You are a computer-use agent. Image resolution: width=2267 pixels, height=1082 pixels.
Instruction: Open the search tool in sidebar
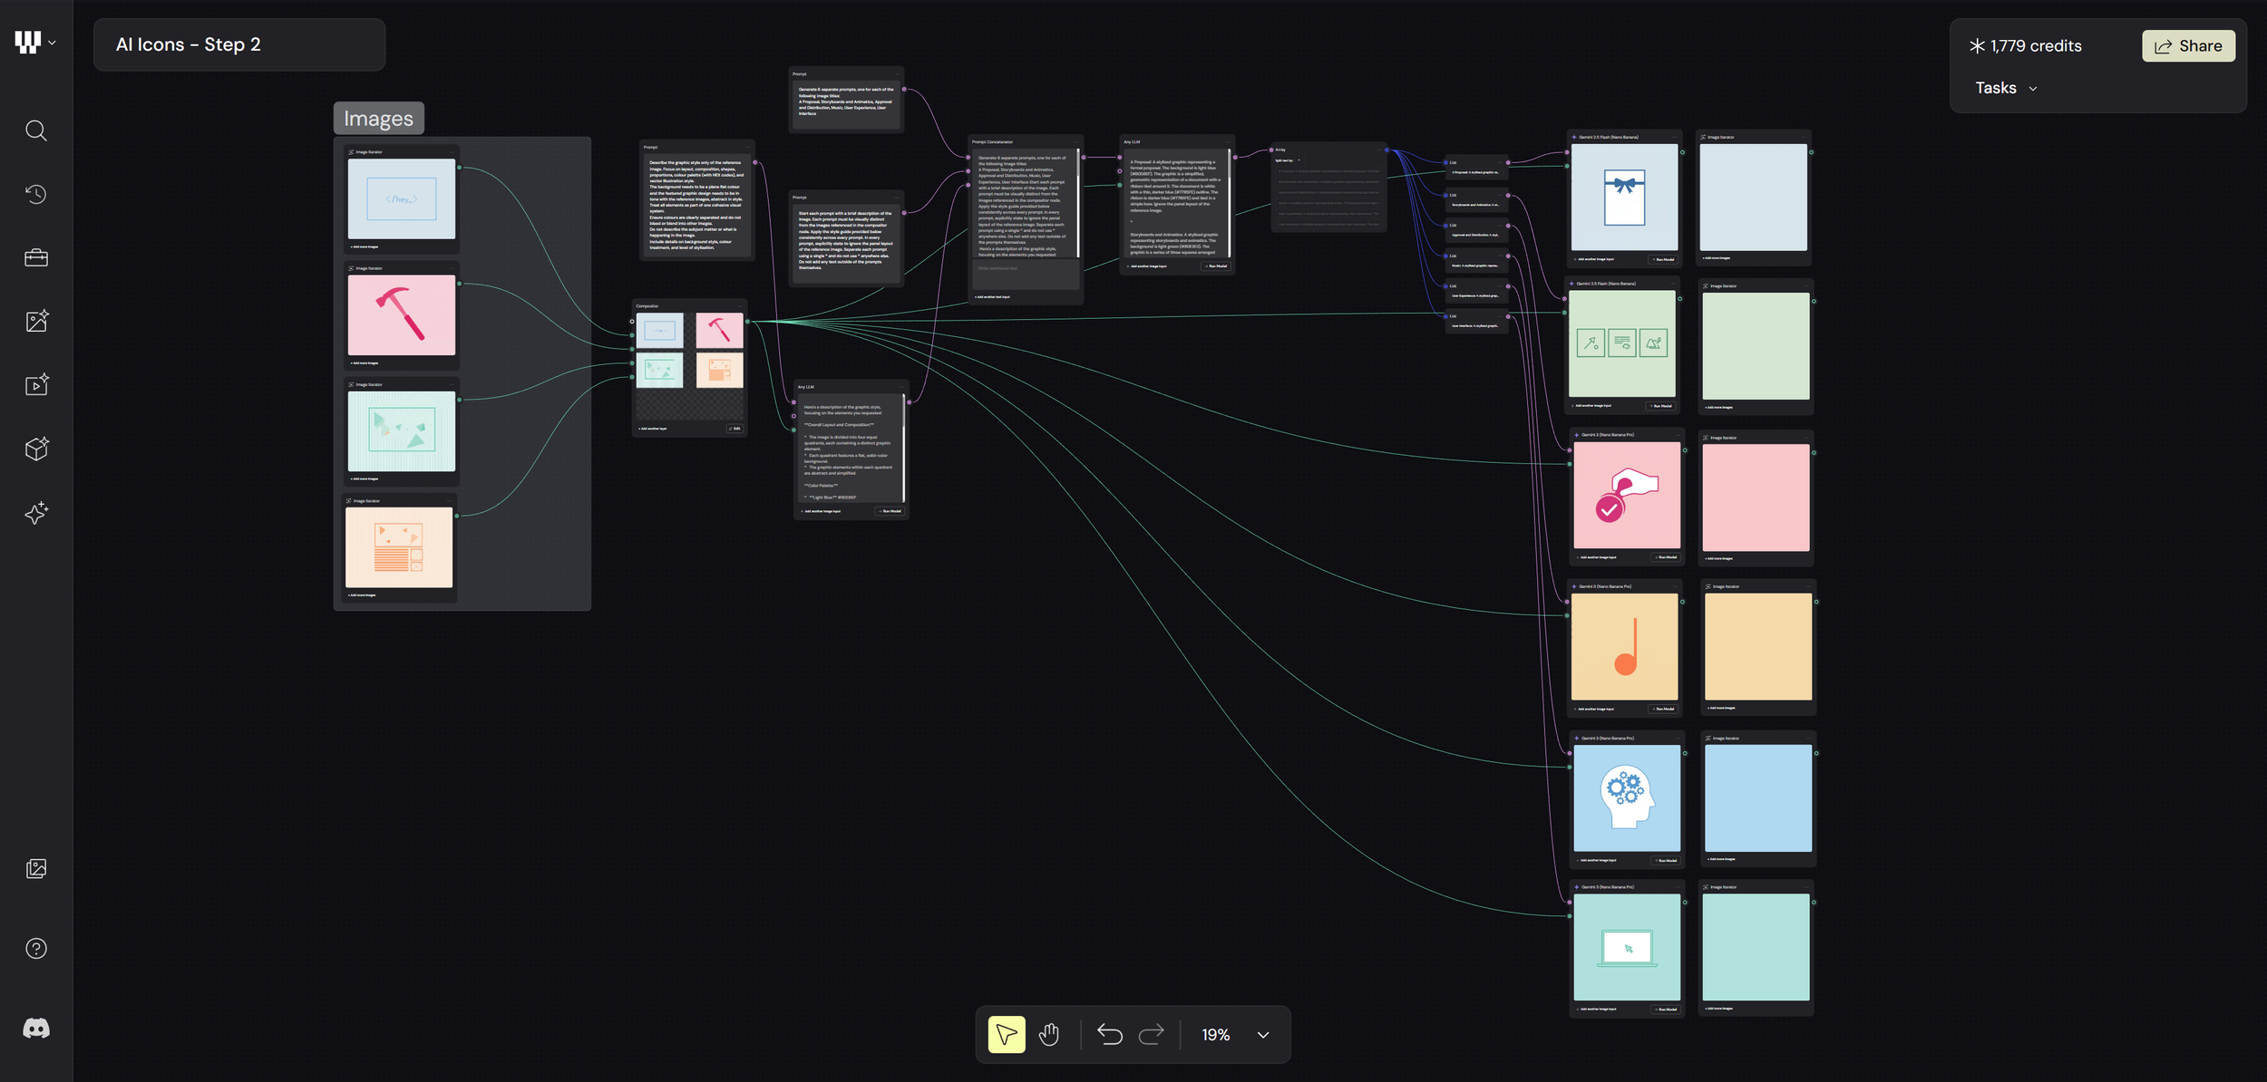click(x=36, y=131)
